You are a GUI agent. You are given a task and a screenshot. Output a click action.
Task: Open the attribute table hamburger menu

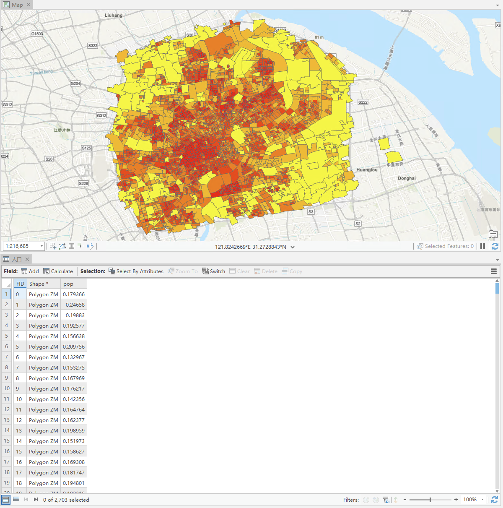494,271
